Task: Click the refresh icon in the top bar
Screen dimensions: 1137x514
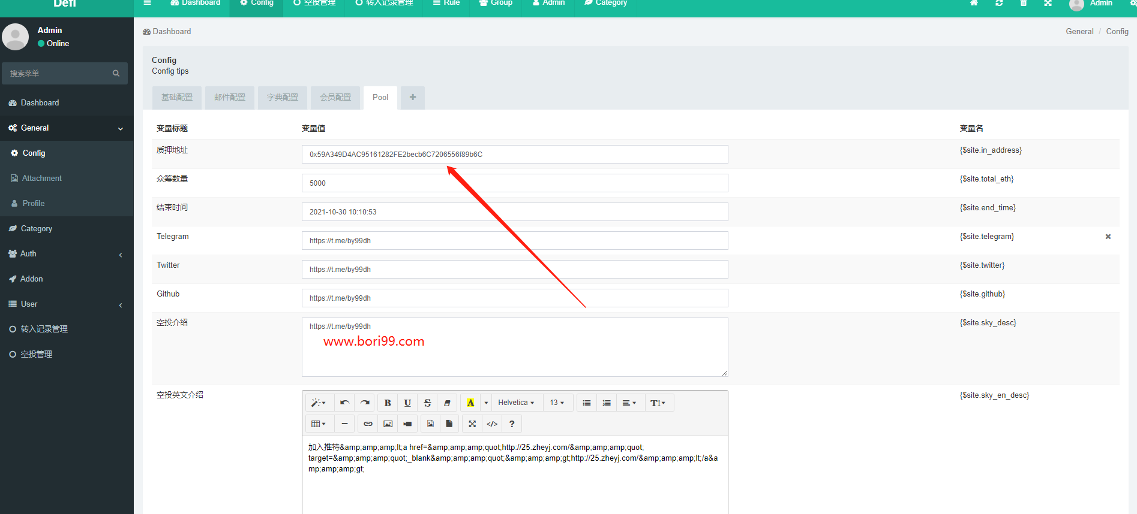Action: coord(999,4)
